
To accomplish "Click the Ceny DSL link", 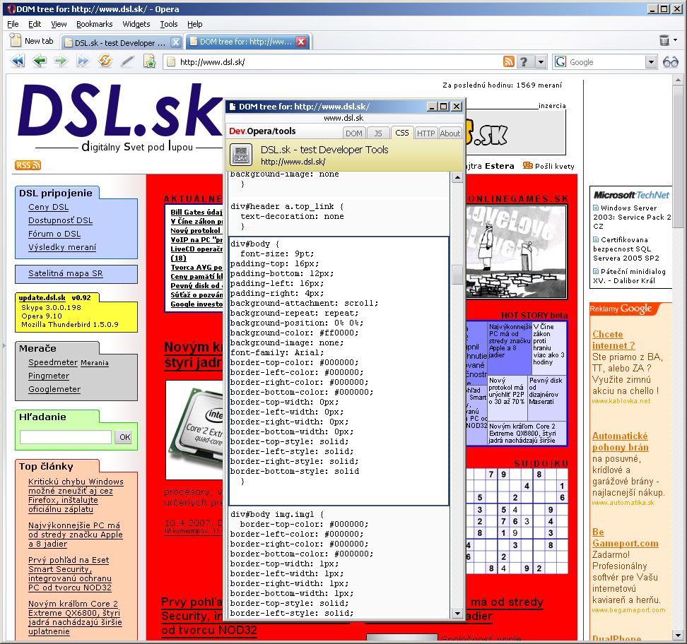I will [x=48, y=207].
